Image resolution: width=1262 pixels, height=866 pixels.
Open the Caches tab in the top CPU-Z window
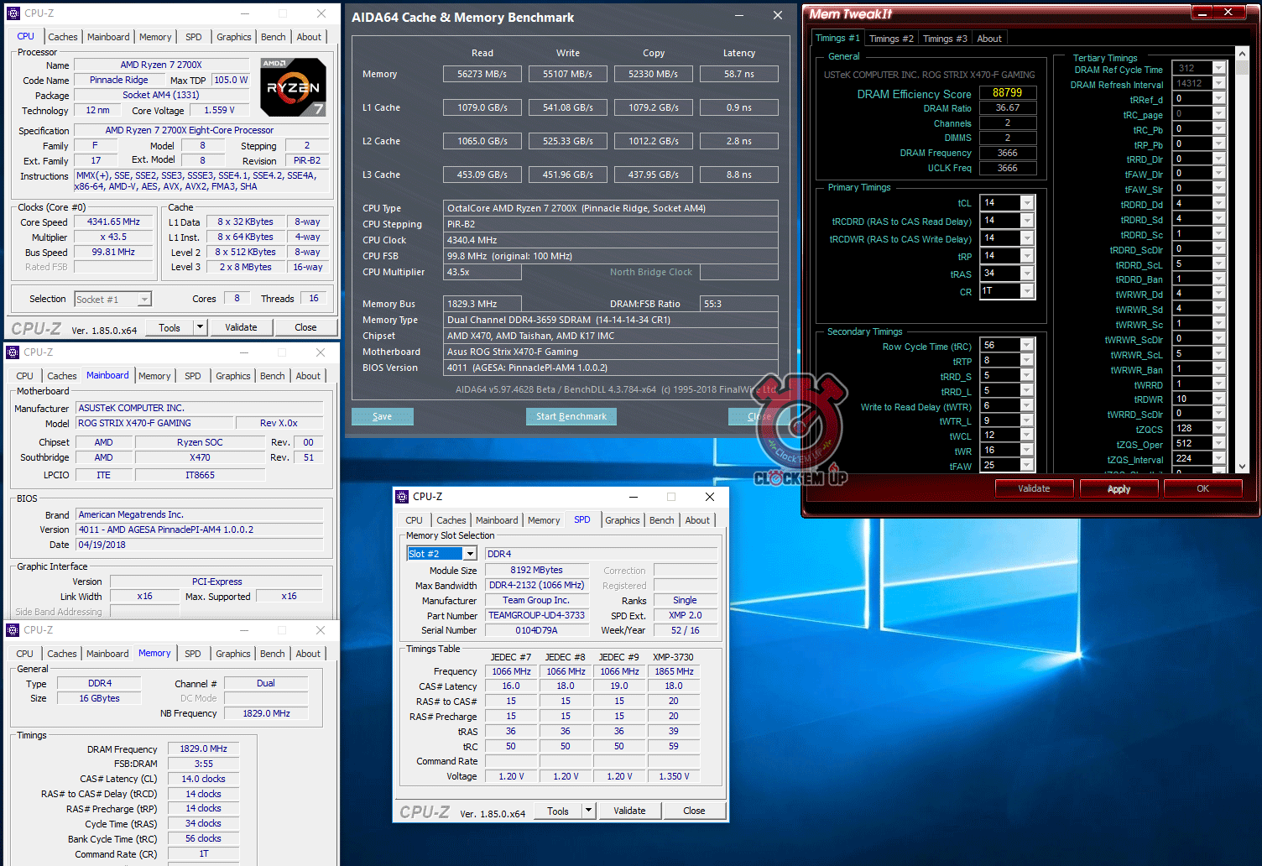(63, 37)
